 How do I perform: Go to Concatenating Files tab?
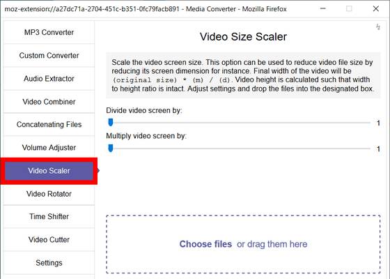pyautogui.click(x=49, y=124)
